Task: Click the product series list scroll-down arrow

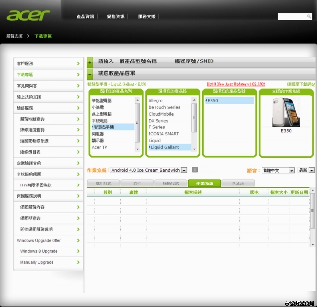Action: (138, 149)
